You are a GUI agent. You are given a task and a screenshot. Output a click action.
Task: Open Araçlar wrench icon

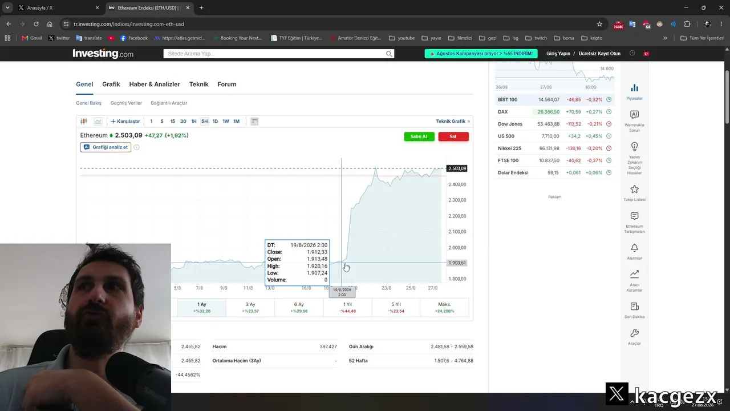click(x=634, y=333)
